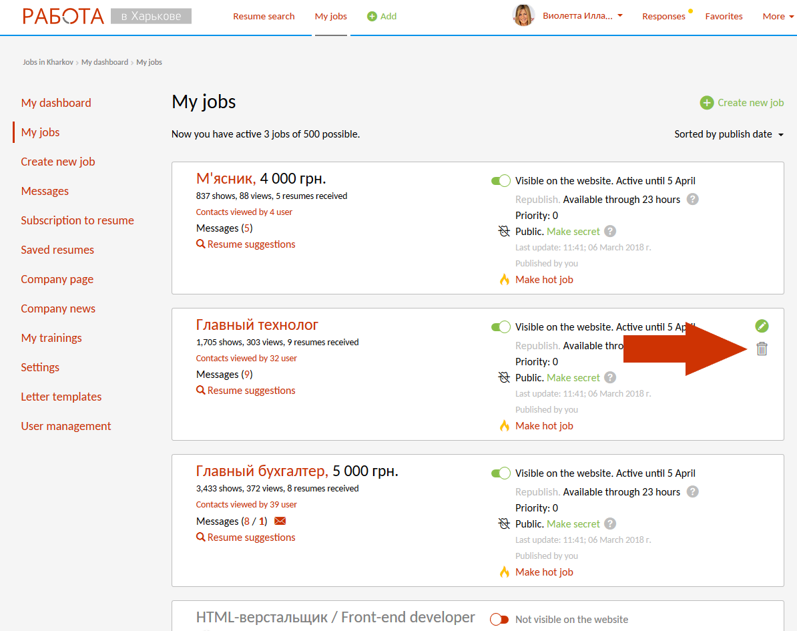
Task: Open the Виолетта user account dropdown
Action: tap(582, 16)
